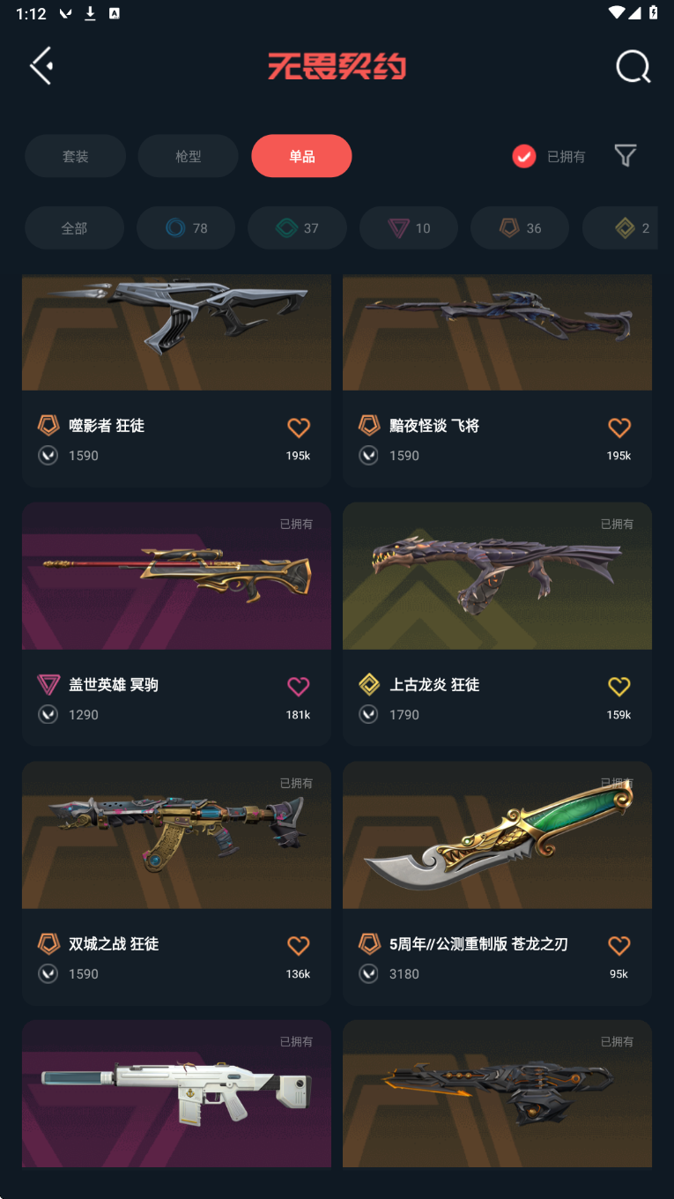Switch to the 套装 tab
674x1199 pixels.
pos(75,156)
